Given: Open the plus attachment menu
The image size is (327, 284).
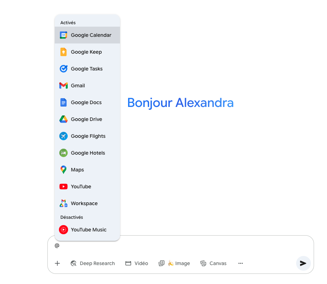Looking at the screenshot, I should tap(57, 263).
